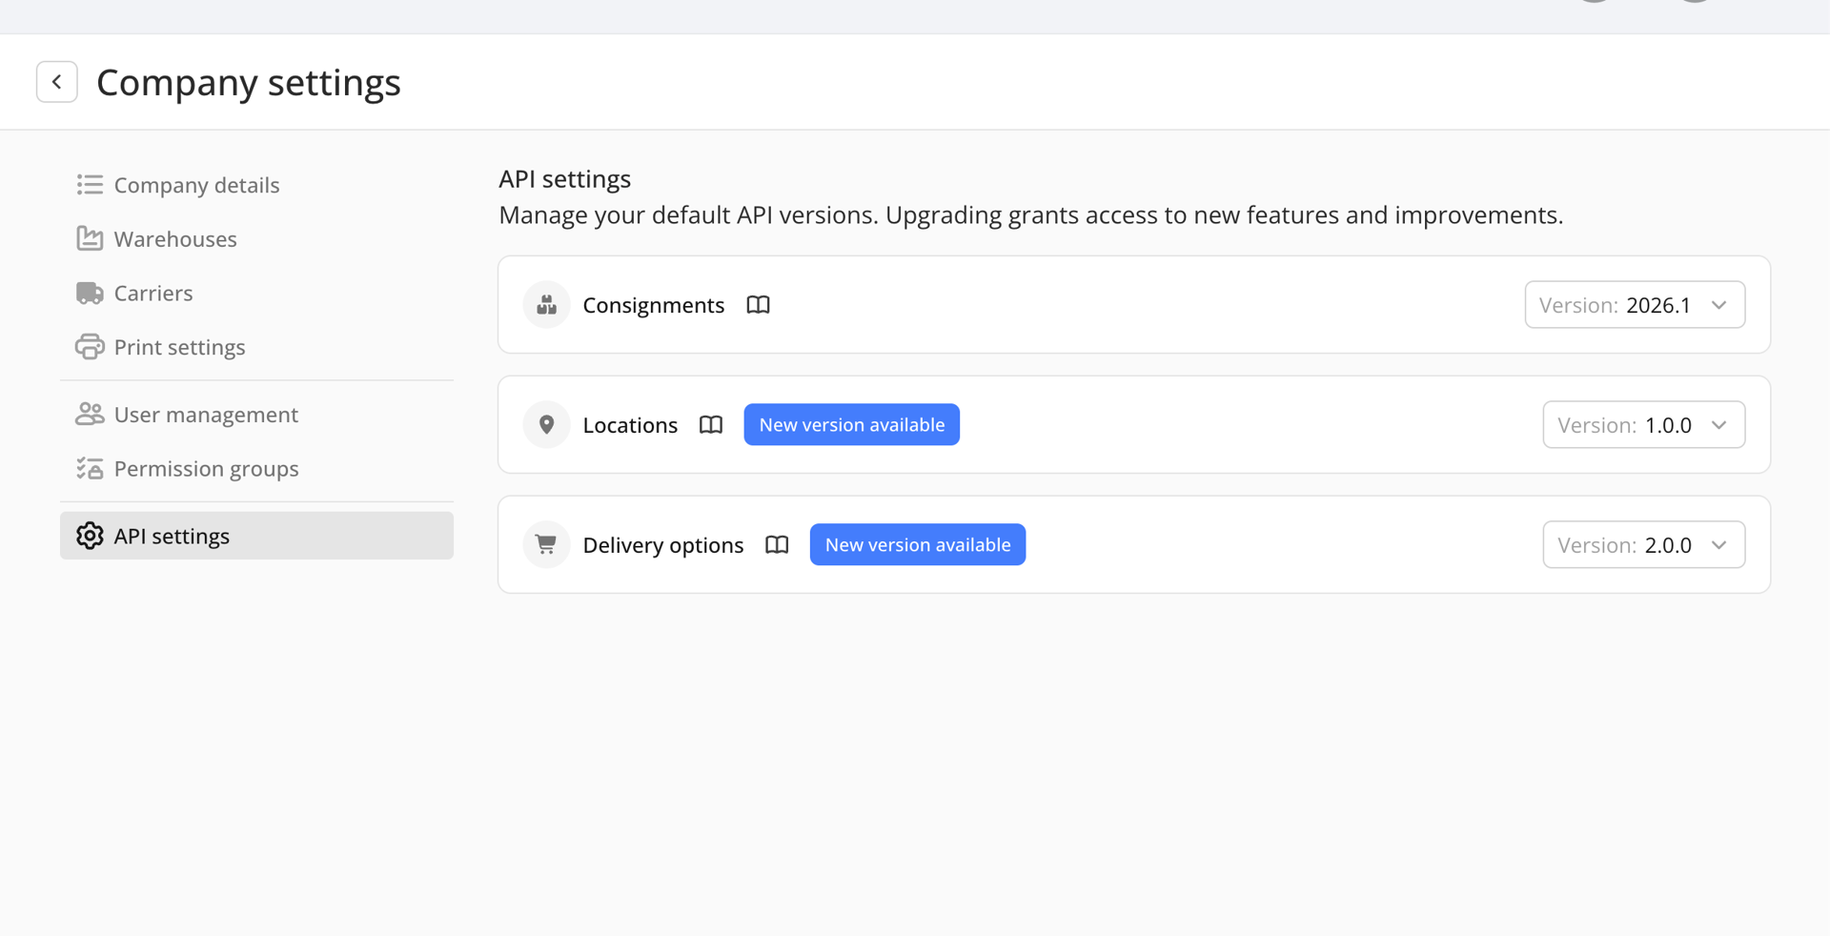Screen dimensions: 1830x936
Task: Open Print settings from the sidebar
Action: (x=256, y=347)
